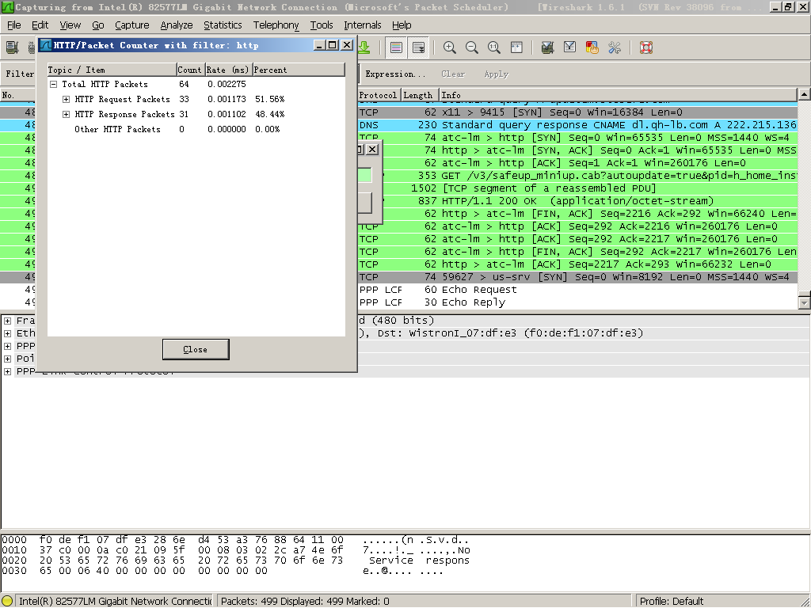Open the Capture menu
Image resolution: width=811 pixels, height=608 pixels.
point(132,25)
